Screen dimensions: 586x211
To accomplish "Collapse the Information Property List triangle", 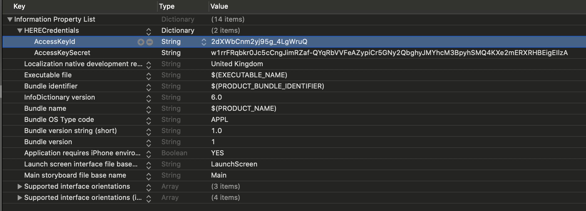I will point(10,19).
